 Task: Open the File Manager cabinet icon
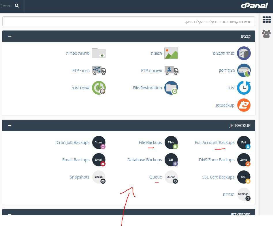[244, 53]
